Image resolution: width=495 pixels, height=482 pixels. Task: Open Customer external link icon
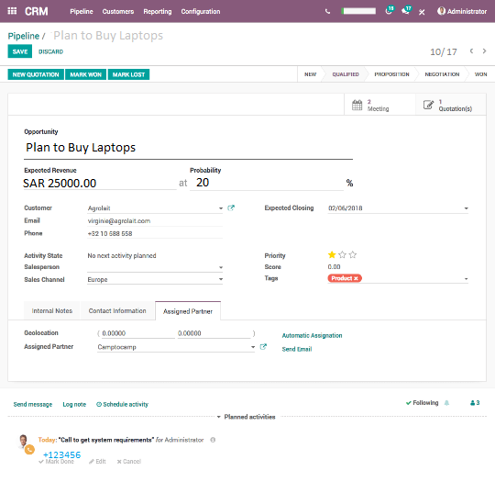[x=231, y=207]
